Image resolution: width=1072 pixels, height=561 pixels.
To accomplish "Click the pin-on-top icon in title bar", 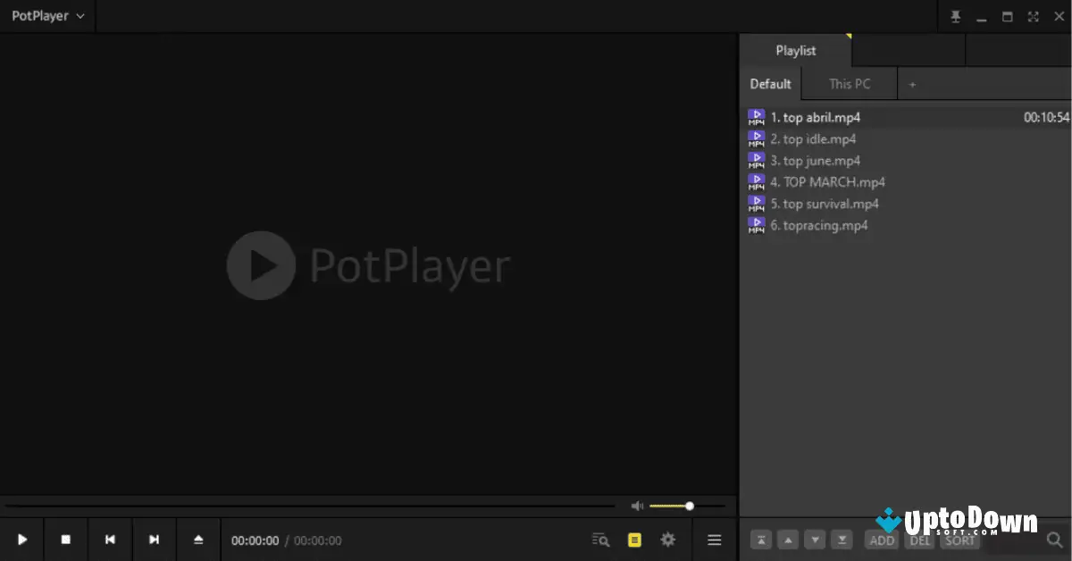I will (955, 16).
